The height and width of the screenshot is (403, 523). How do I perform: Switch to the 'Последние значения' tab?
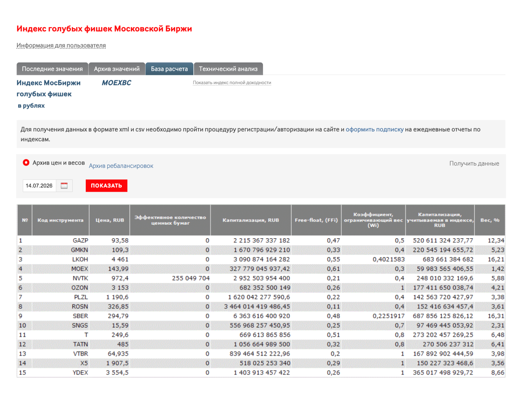click(52, 69)
